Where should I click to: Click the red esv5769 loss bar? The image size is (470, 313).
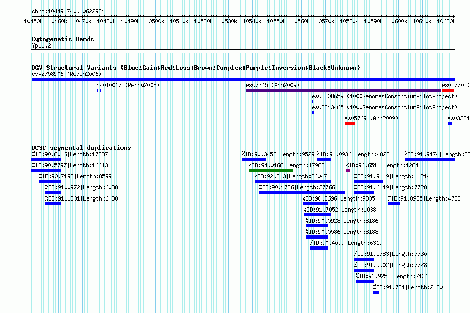pyautogui.click(x=350, y=124)
